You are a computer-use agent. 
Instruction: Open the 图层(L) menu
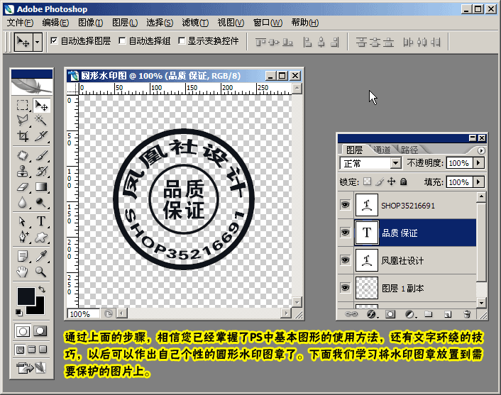(125, 23)
